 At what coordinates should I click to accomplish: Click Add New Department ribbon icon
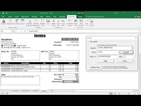tap(36, 23)
